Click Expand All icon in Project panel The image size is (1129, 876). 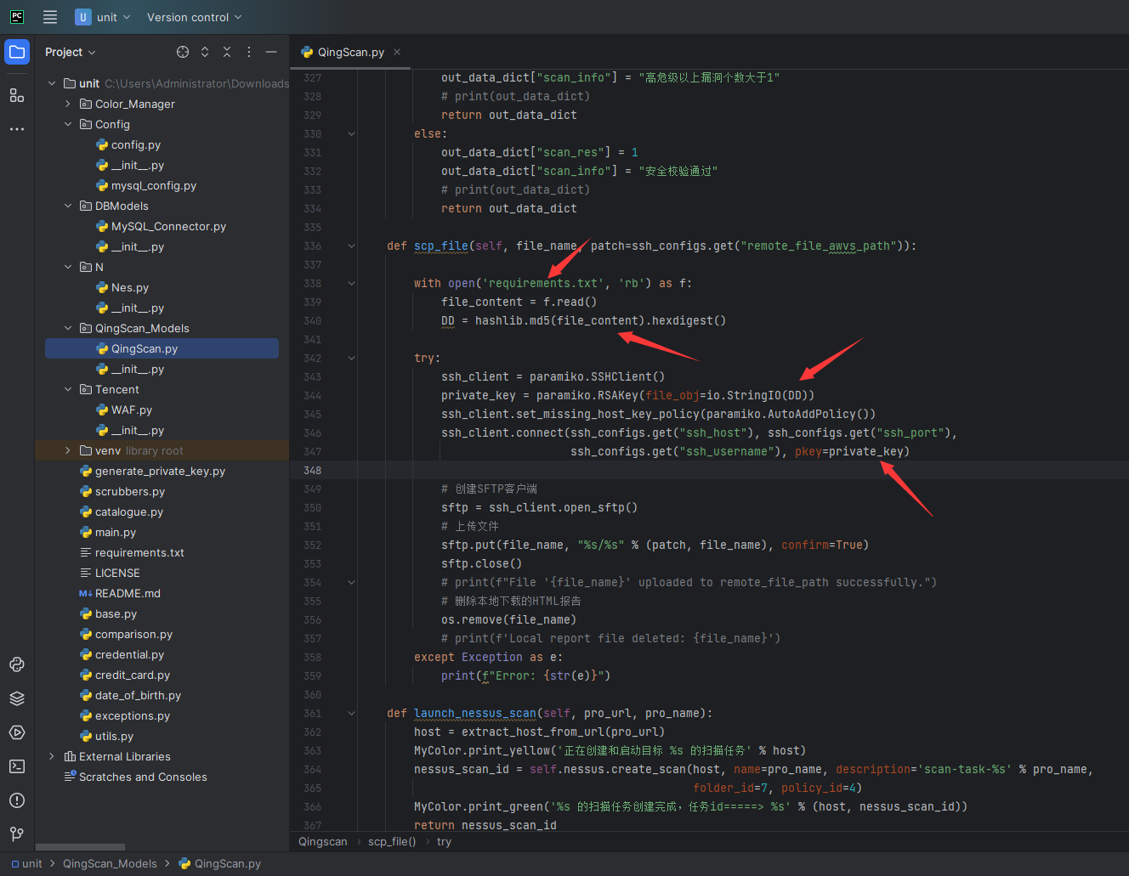point(205,52)
